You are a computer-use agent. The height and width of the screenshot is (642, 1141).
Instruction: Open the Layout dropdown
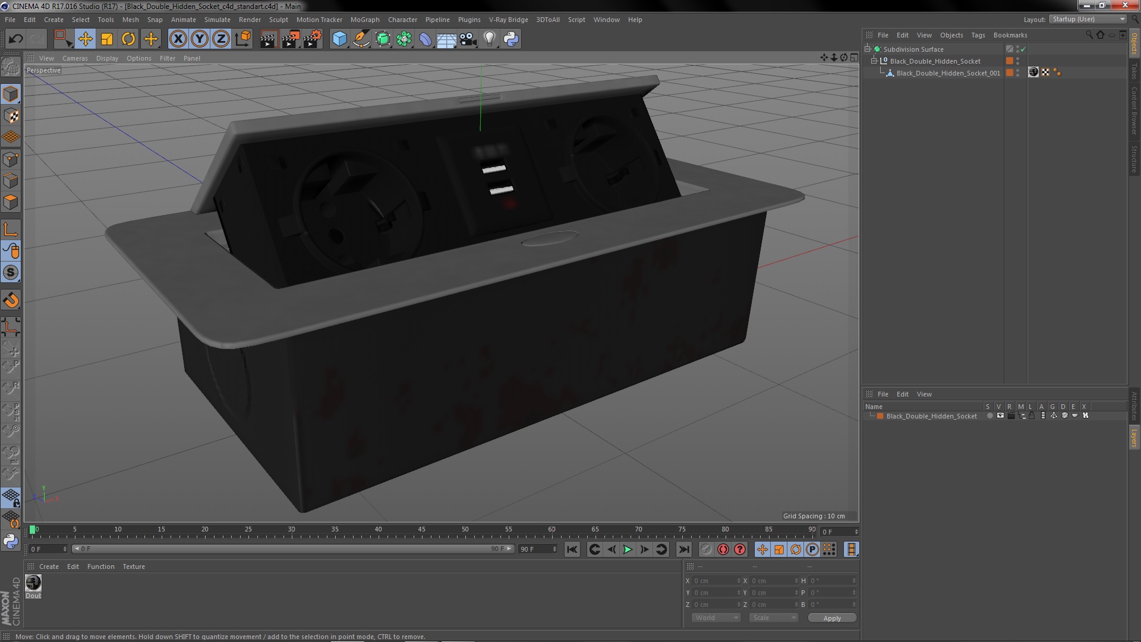pyautogui.click(x=1088, y=19)
